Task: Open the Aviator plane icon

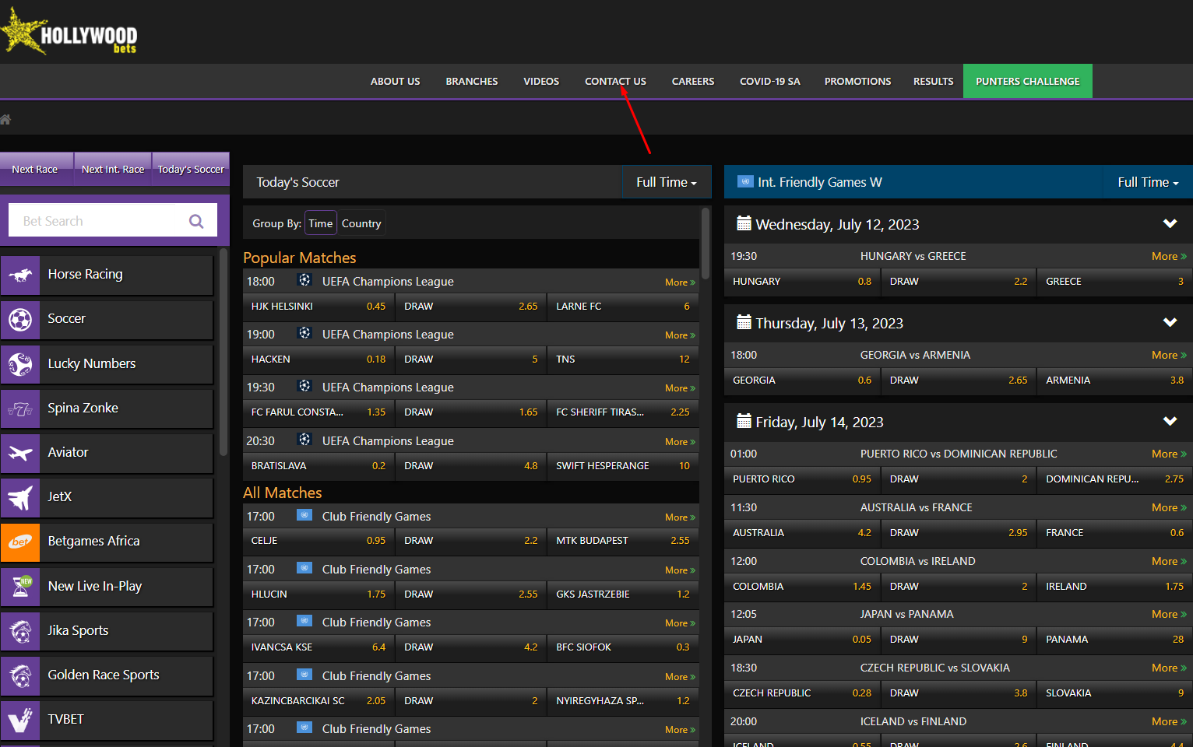Action: [20, 453]
